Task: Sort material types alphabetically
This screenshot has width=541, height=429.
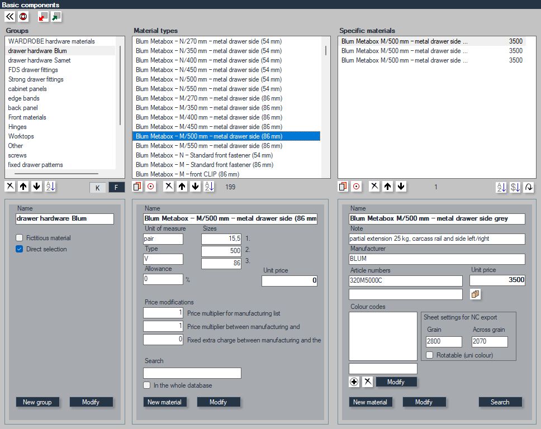Action: (x=209, y=187)
